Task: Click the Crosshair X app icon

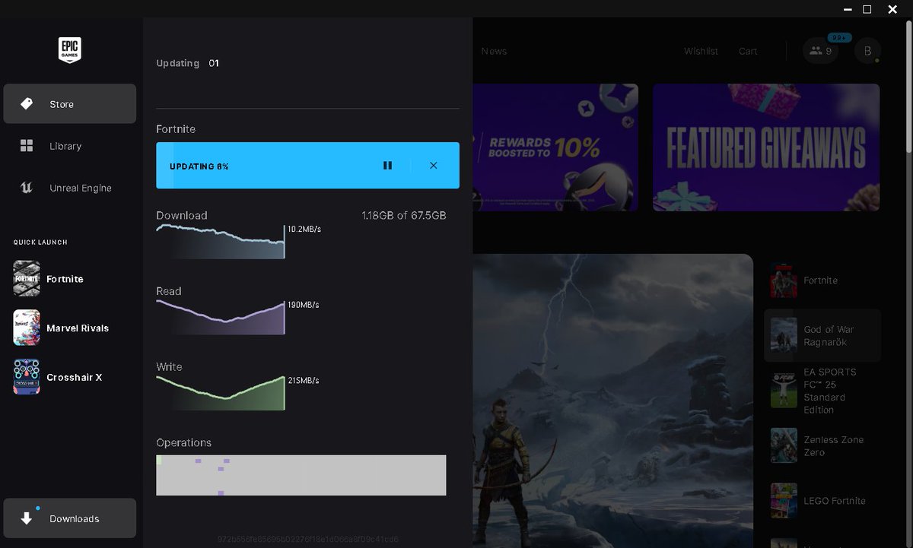Action: pyautogui.click(x=27, y=378)
